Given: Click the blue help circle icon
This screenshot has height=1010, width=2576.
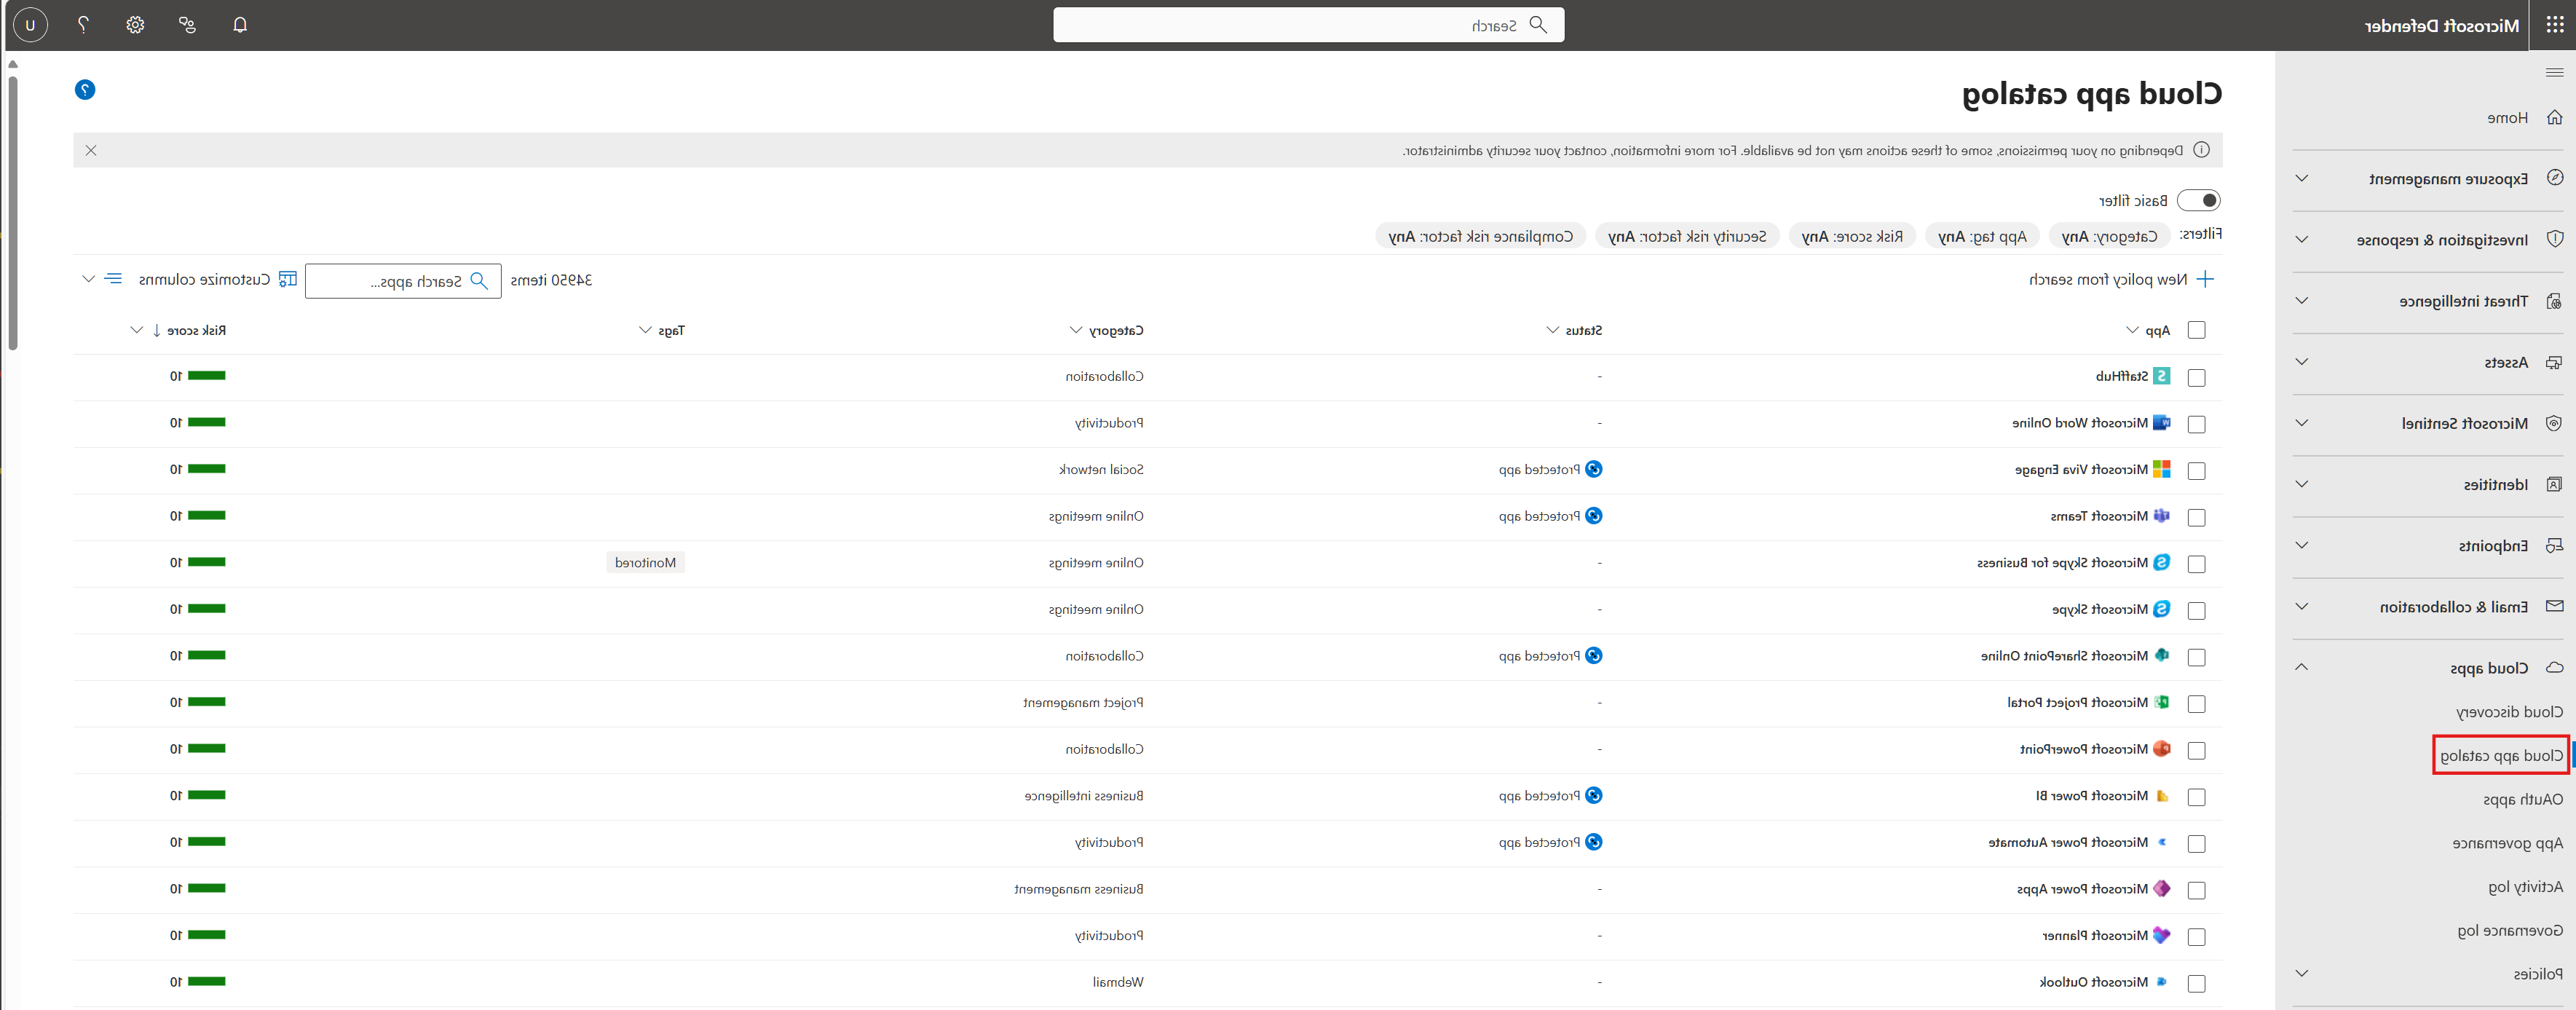Looking at the screenshot, I should 85,90.
